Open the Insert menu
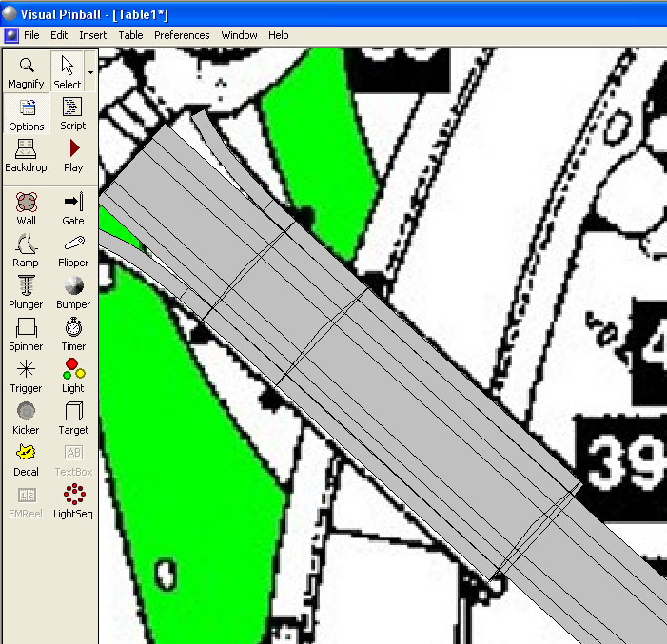The image size is (667, 644). [93, 35]
